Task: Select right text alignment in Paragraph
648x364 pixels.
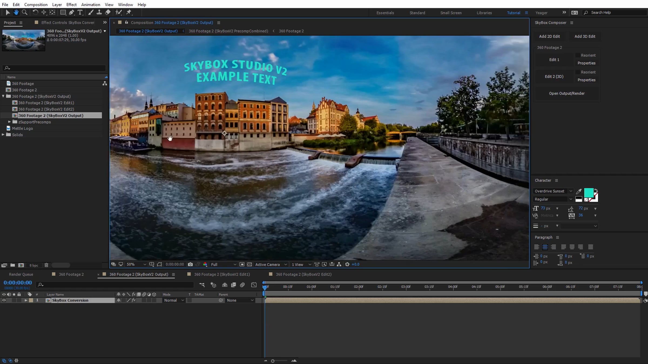Action: tap(553, 247)
